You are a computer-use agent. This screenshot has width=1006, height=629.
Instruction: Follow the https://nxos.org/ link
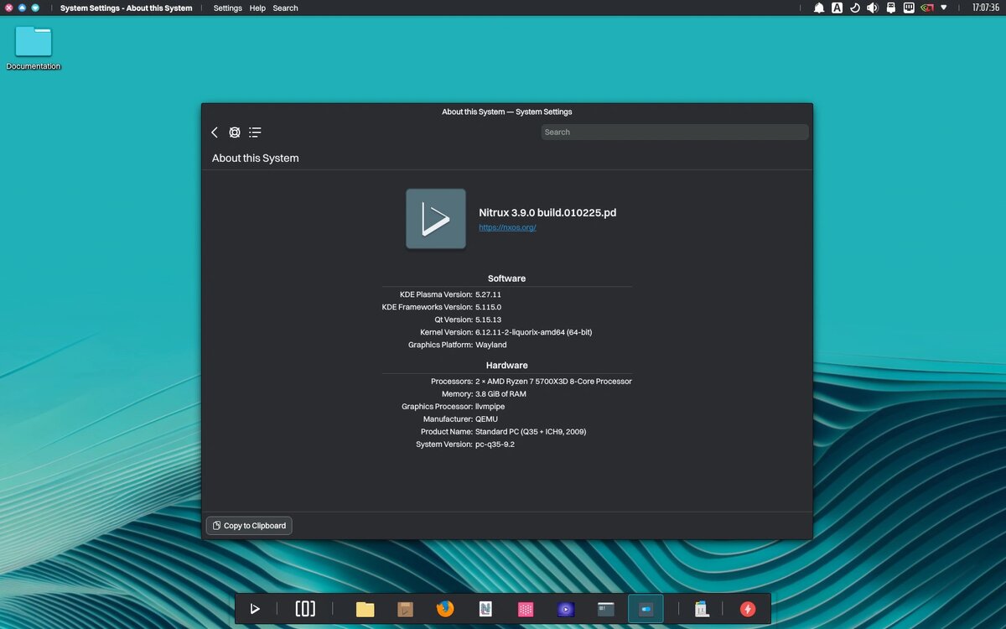pyautogui.click(x=507, y=226)
